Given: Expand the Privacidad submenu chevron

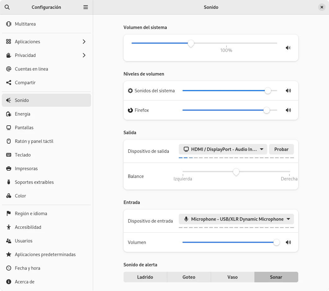Looking at the screenshot, I should (x=84, y=55).
